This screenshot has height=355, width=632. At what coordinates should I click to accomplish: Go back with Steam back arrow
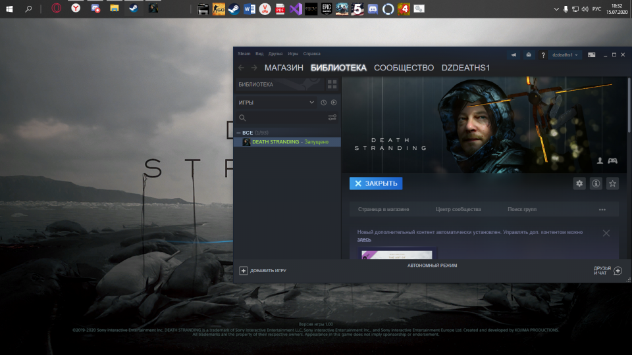click(x=241, y=68)
